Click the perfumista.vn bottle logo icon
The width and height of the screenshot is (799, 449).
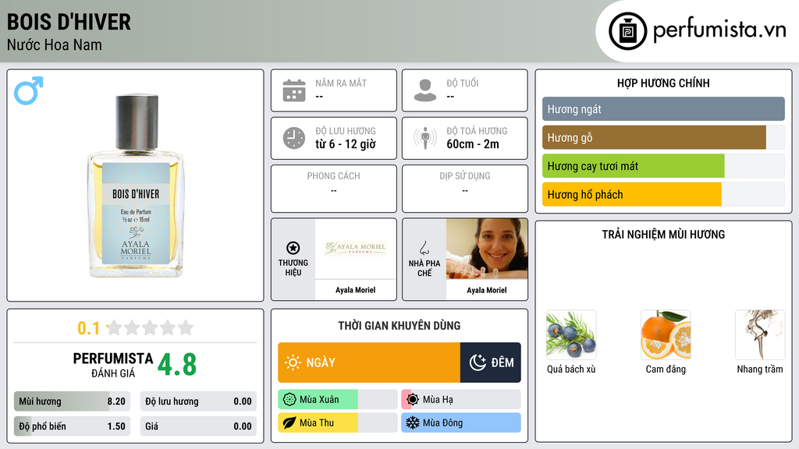[627, 31]
